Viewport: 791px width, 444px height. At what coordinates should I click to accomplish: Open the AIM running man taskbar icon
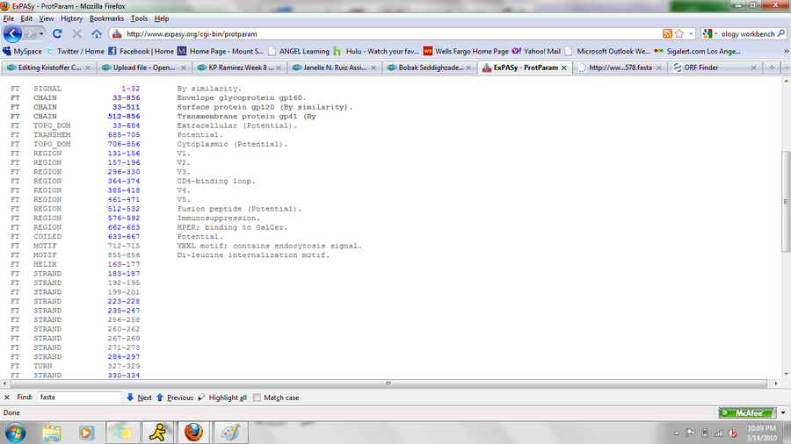tap(156, 432)
